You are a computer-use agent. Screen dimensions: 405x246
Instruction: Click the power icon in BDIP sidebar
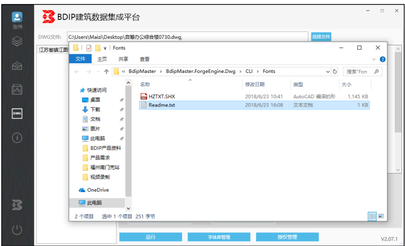[17, 229]
